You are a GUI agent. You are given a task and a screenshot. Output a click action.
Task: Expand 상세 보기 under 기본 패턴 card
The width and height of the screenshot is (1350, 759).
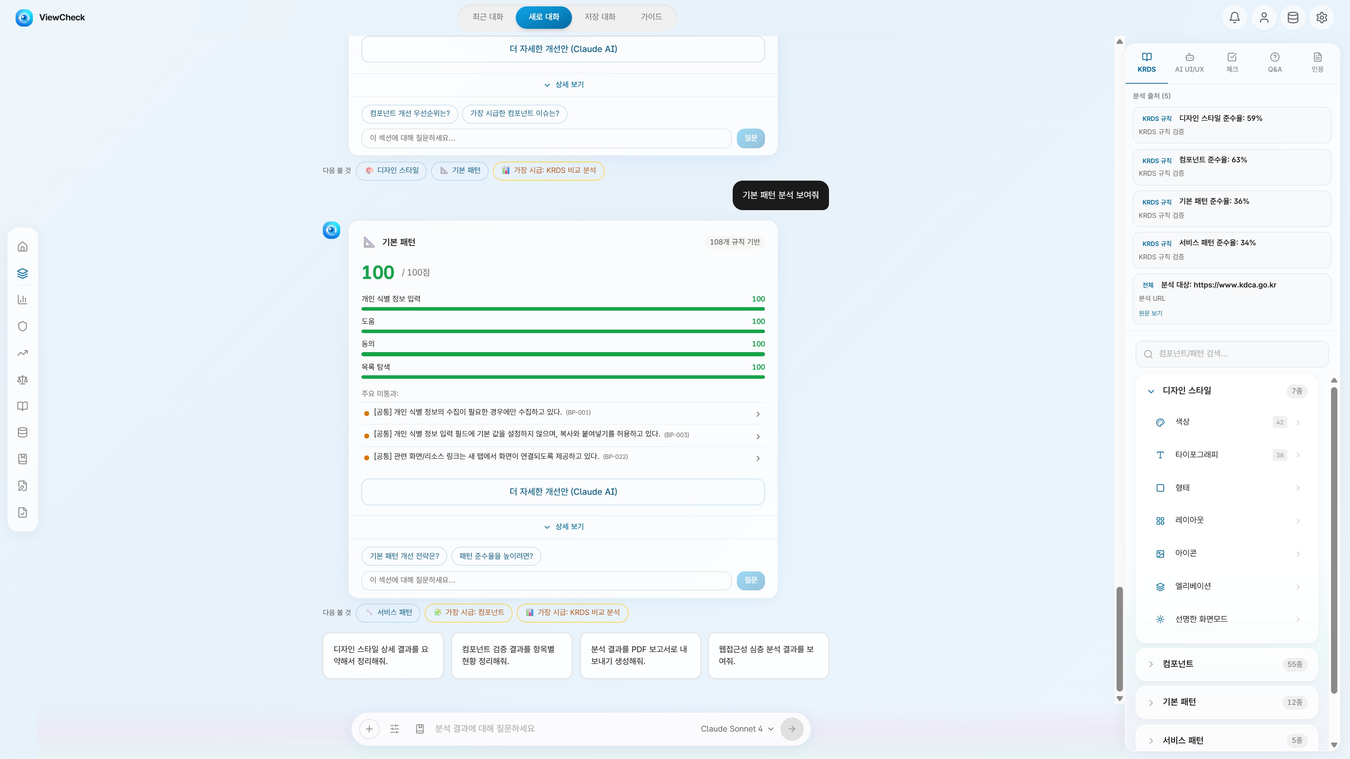(563, 526)
